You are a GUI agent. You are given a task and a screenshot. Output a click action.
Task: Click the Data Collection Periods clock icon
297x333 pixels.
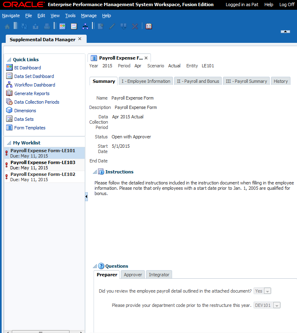(9, 102)
